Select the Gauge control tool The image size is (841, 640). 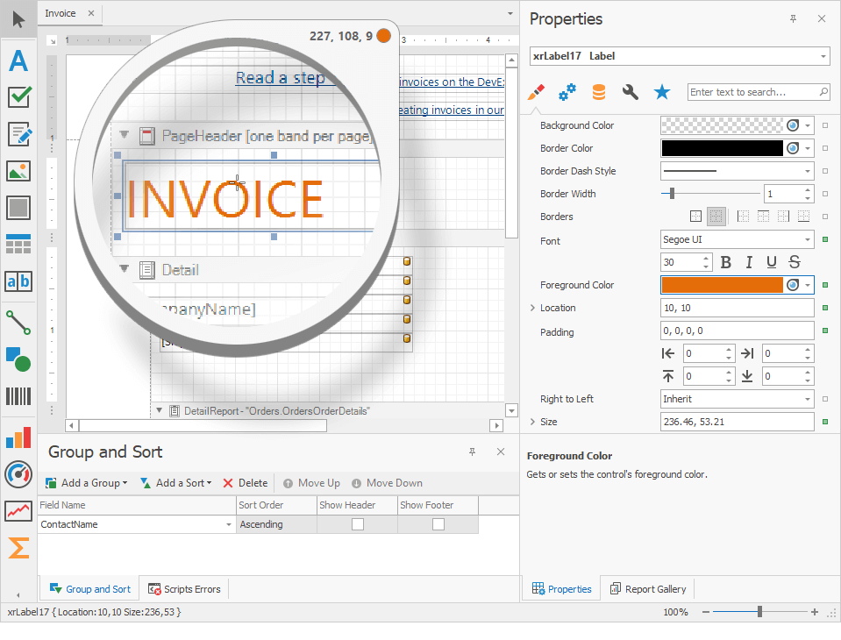pyautogui.click(x=18, y=473)
